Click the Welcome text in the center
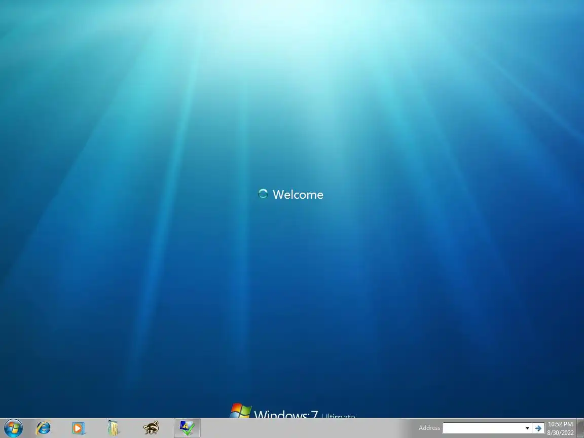Viewport: 584px width, 438px height. pyautogui.click(x=298, y=195)
